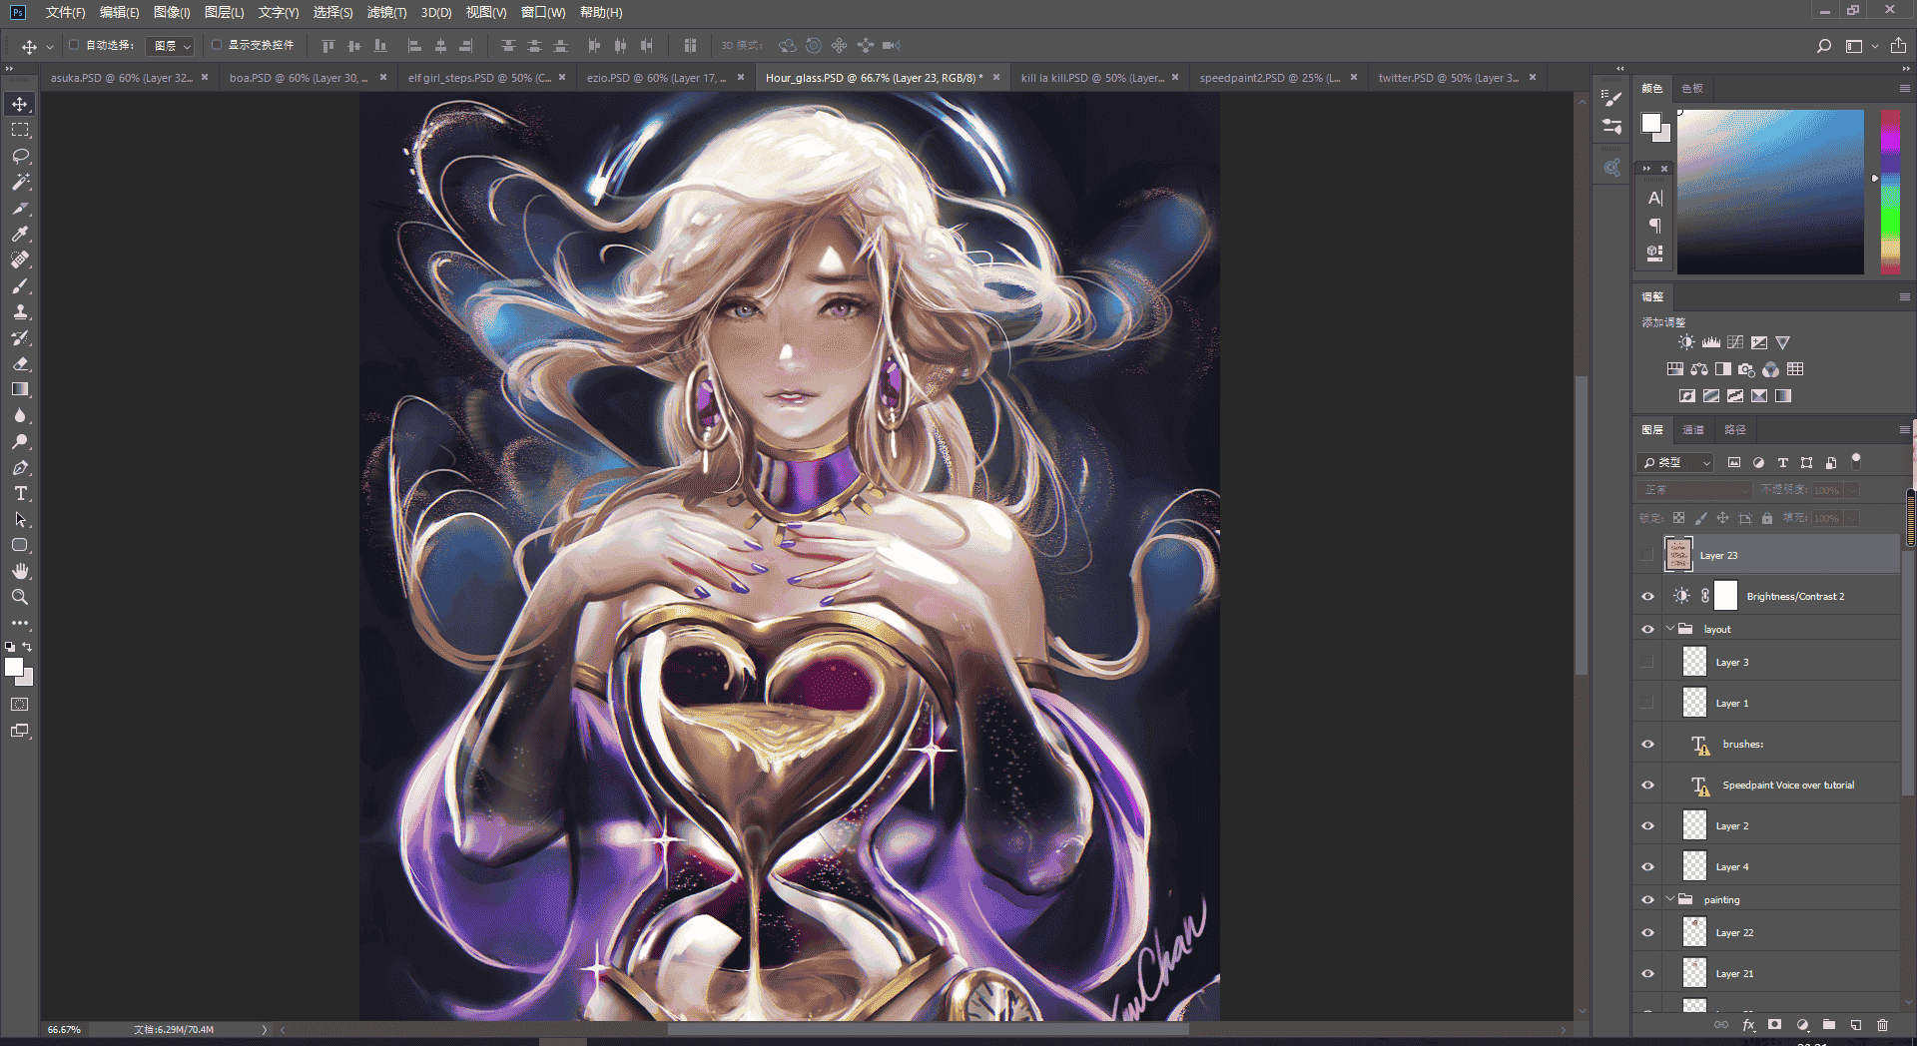Enable the 显示变换控件 checkbox
The image size is (1917, 1046).
tap(216, 45)
